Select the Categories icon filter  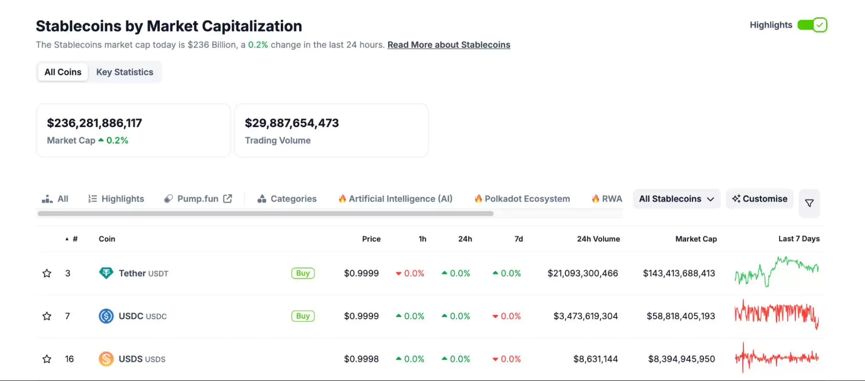click(x=261, y=199)
